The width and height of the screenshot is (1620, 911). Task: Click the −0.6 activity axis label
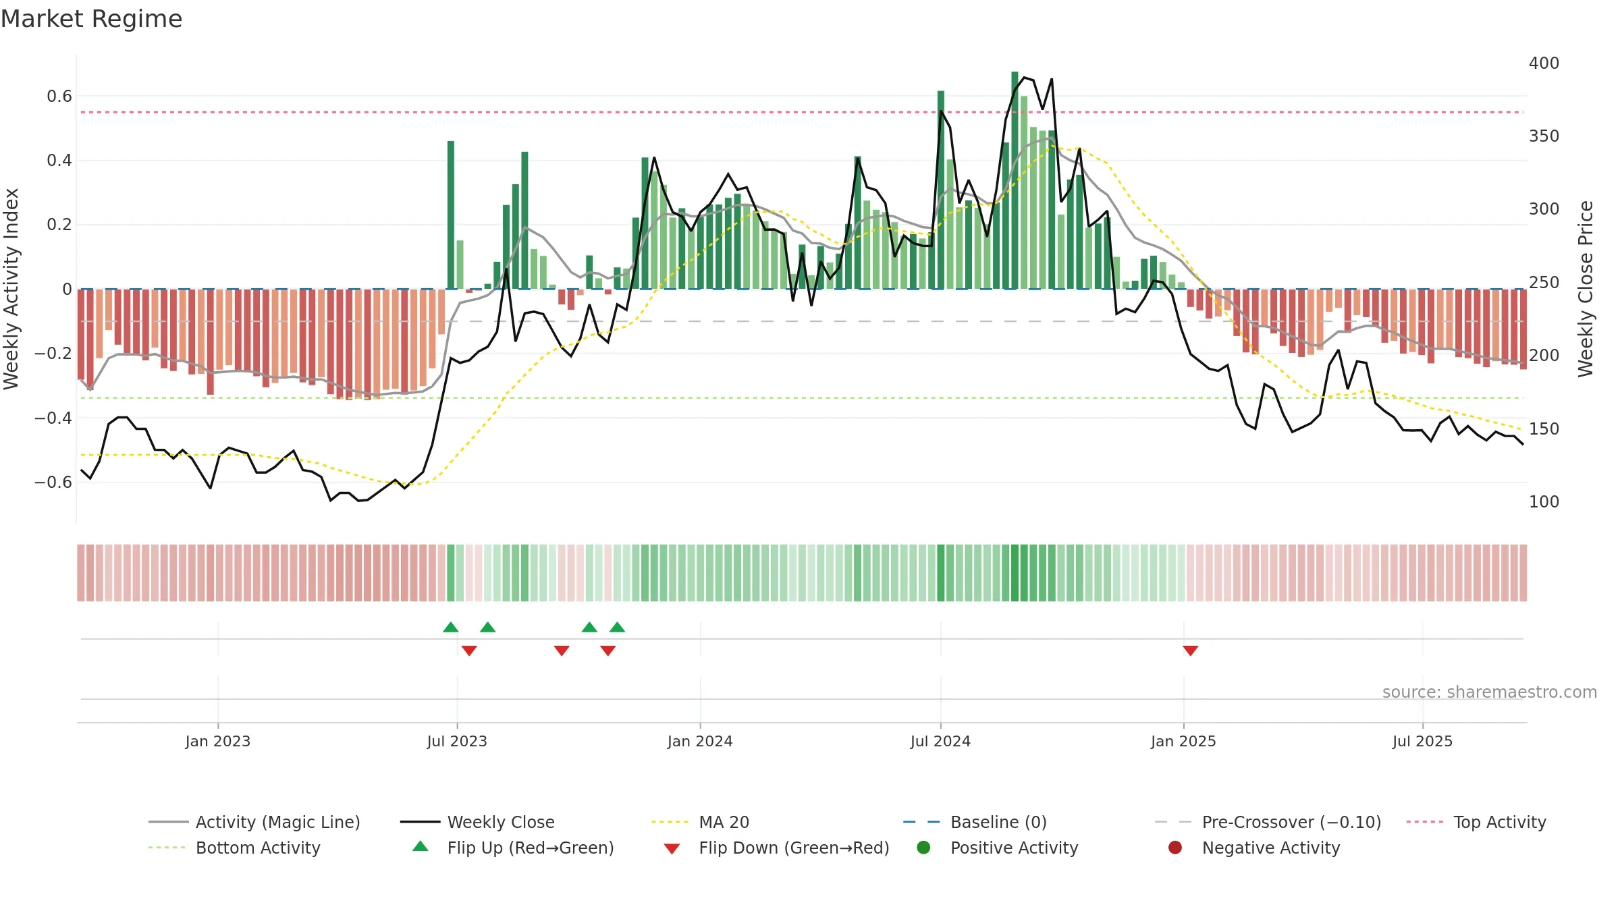point(53,482)
